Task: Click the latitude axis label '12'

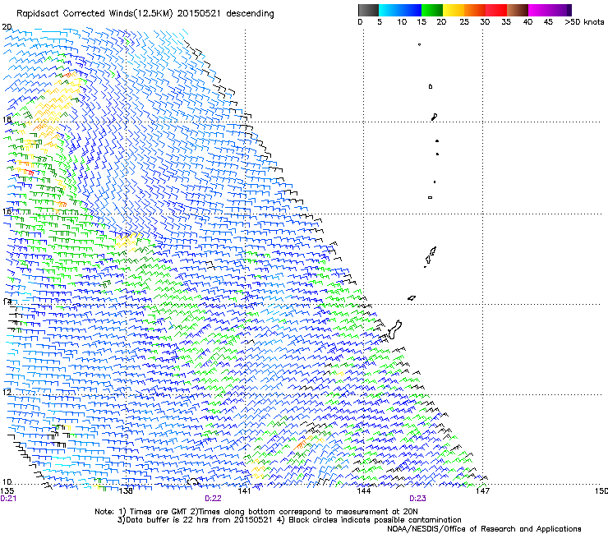Action: click(7, 392)
